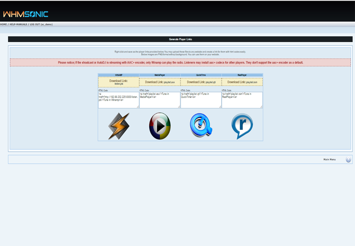Focus the QuickTime HTML code textarea
The width and height of the screenshot is (355, 246).
[201, 100]
